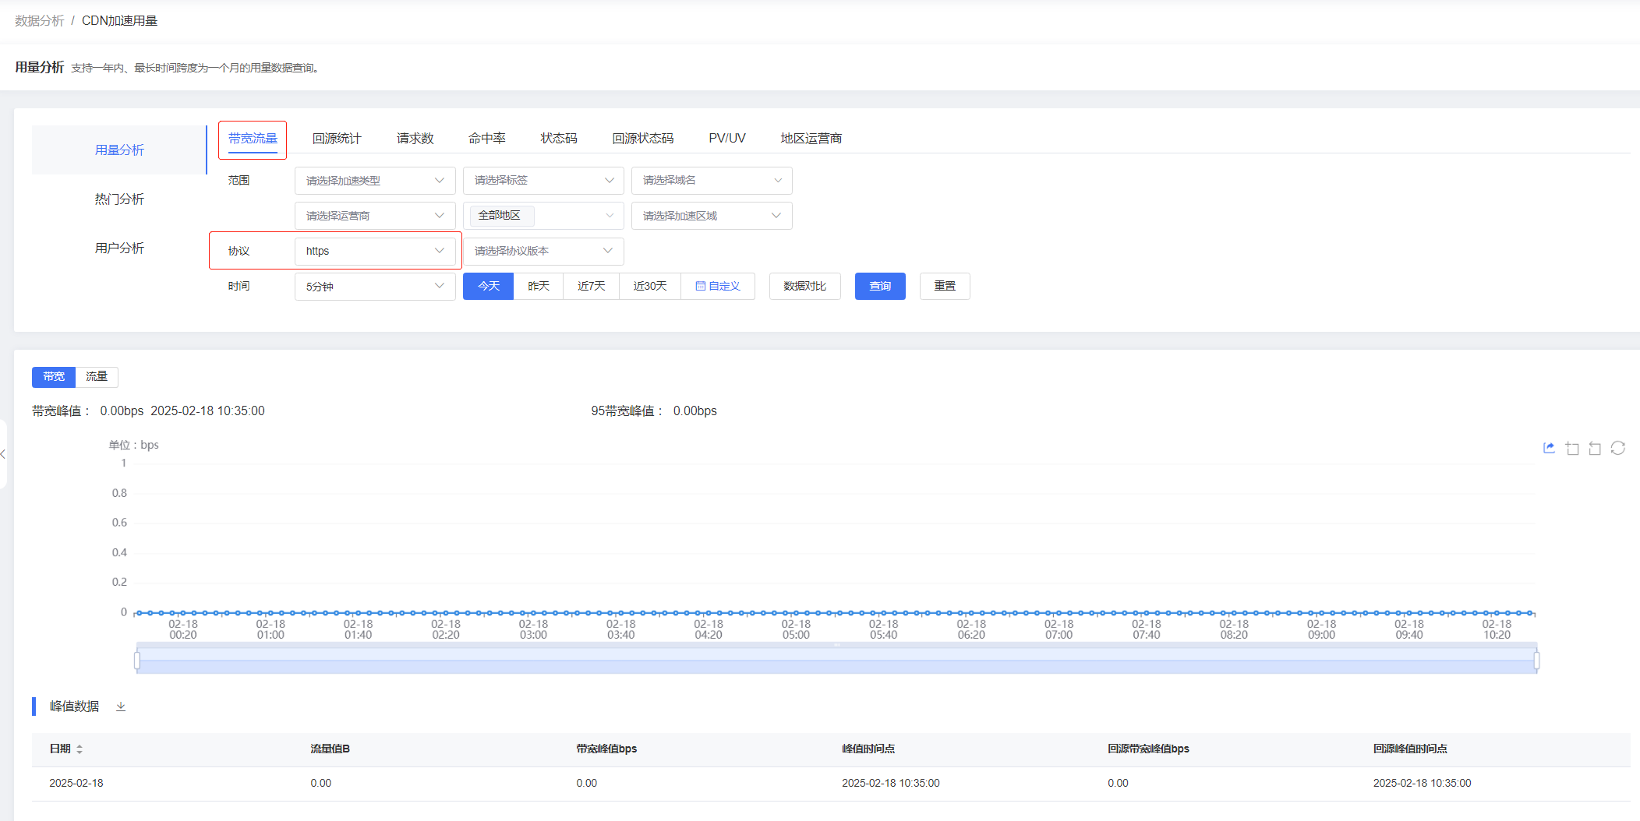Switch to the 回源状态码 tab
The height and width of the screenshot is (821, 1640).
tap(643, 139)
